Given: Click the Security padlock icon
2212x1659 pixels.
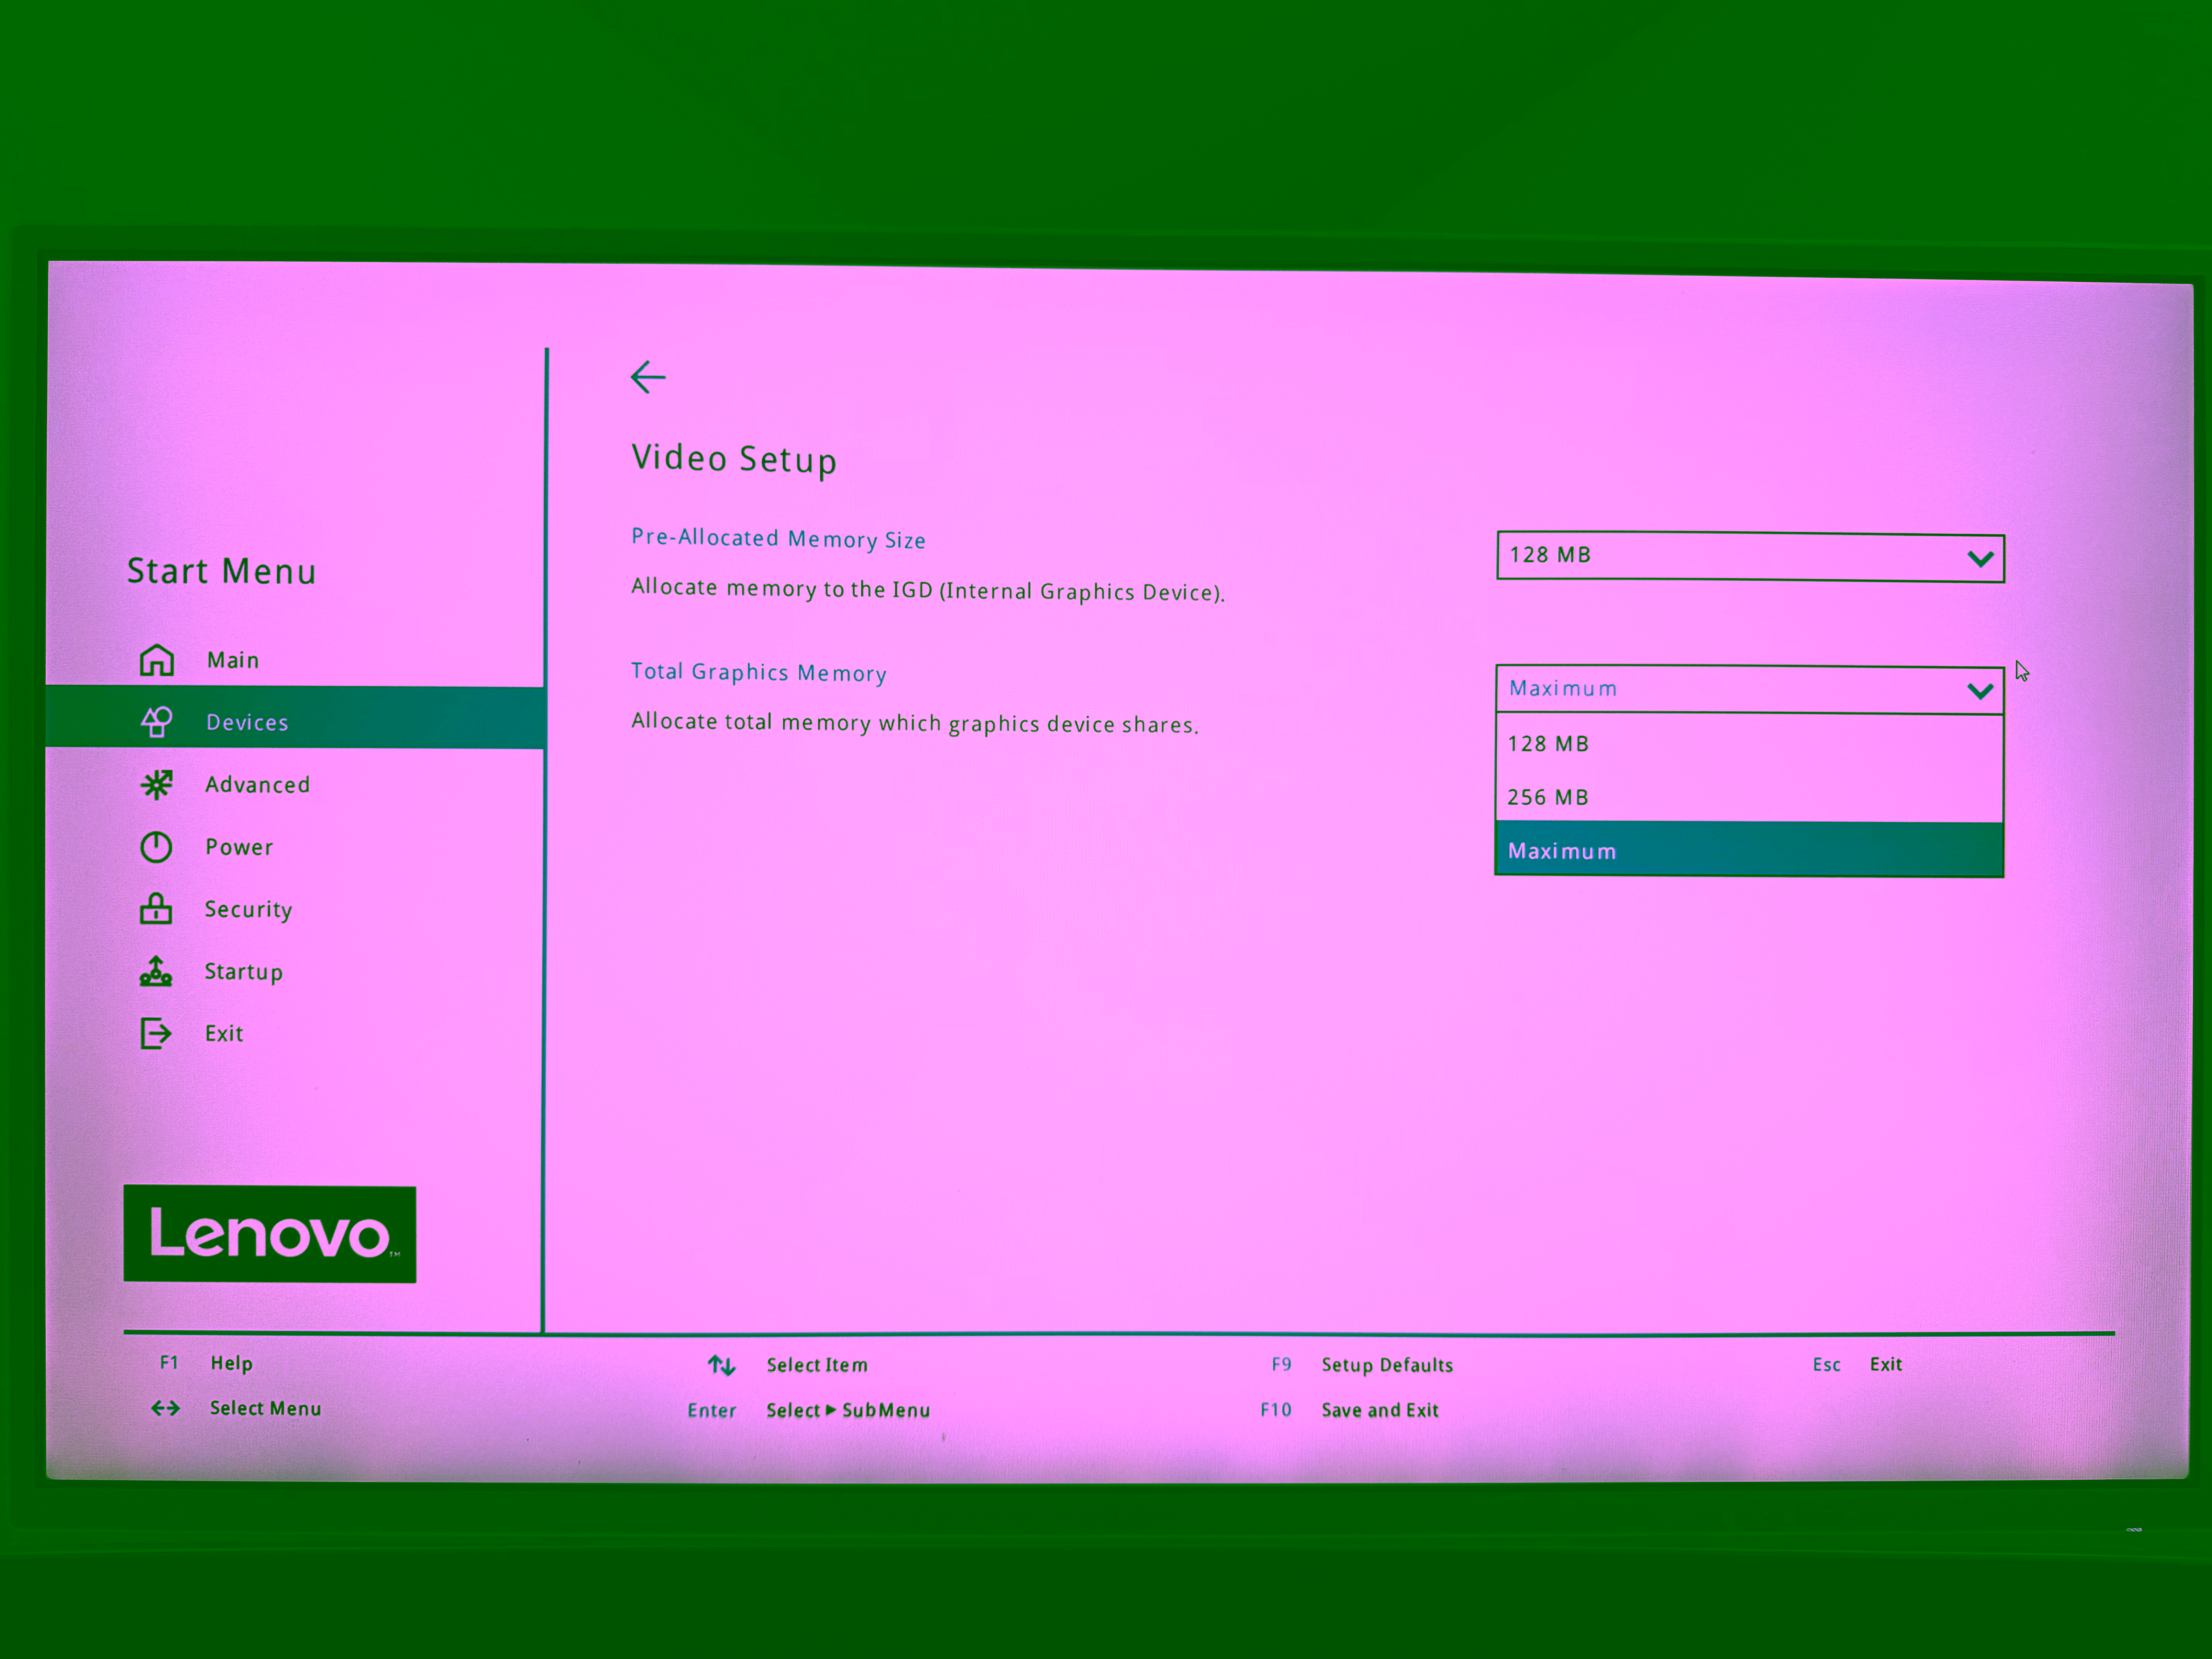Looking at the screenshot, I should click(156, 909).
